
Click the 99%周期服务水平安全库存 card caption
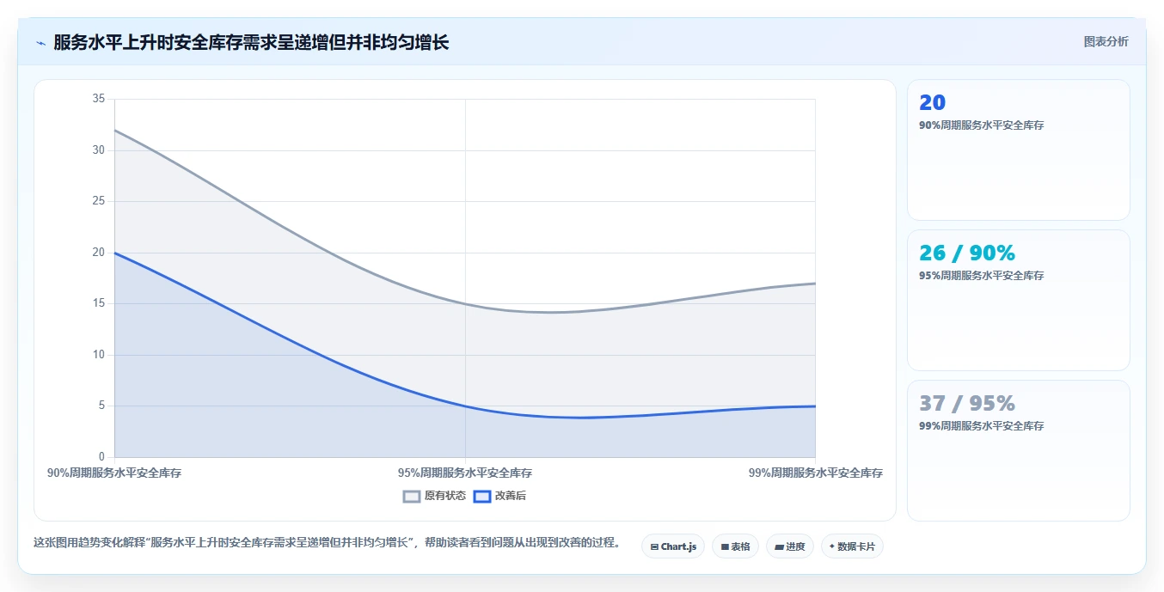[x=982, y=426]
